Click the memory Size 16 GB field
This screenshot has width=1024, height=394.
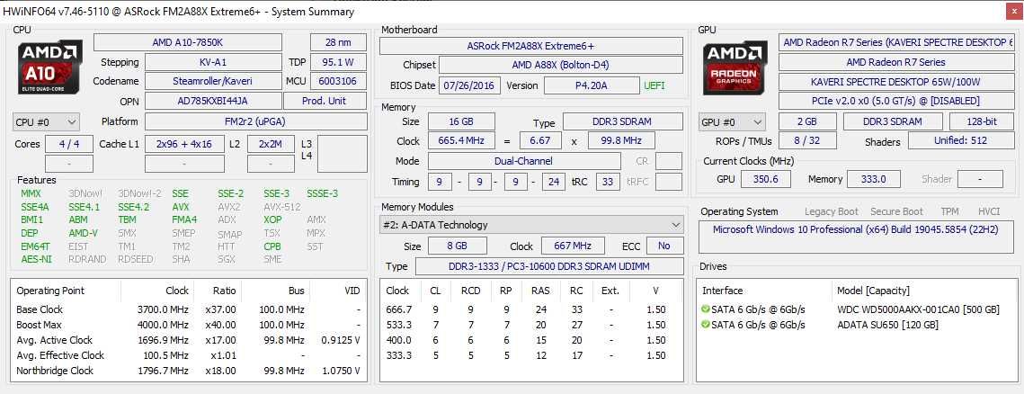click(x=461, y=121)
